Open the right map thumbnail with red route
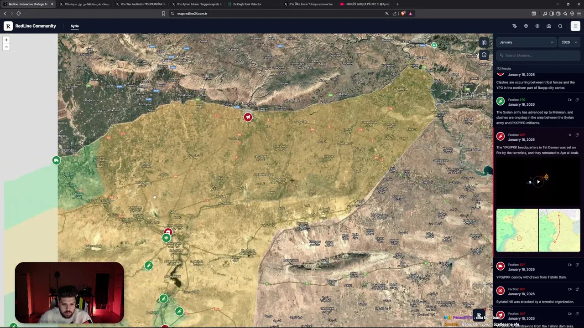Screen dimensions: 584x328 pyautogui.click(x=559, y=230)
